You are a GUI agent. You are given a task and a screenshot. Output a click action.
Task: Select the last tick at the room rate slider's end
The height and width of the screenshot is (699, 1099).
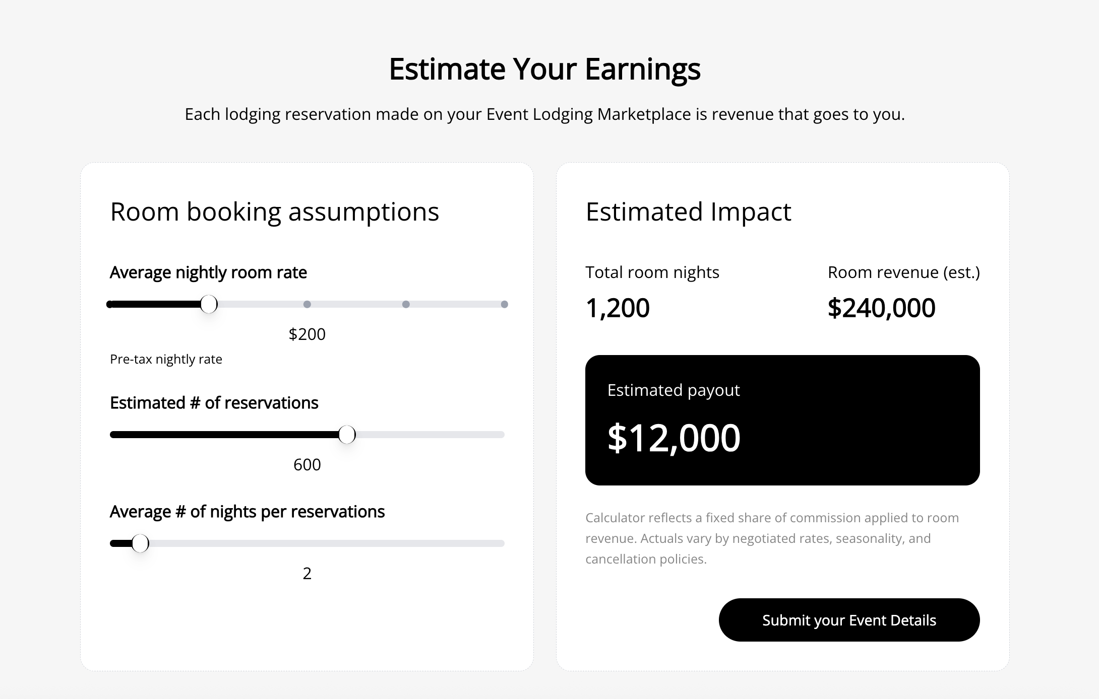504,304
